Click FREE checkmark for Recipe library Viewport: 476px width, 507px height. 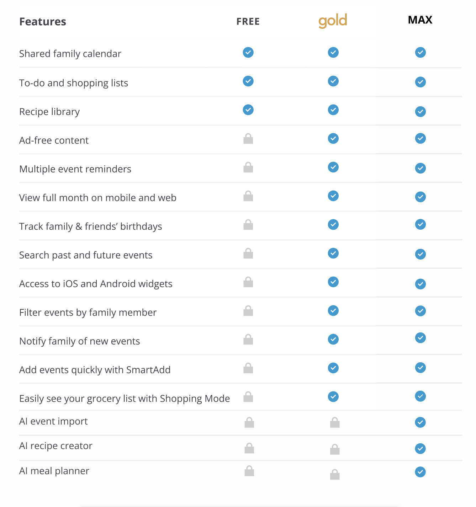(248, 110)
